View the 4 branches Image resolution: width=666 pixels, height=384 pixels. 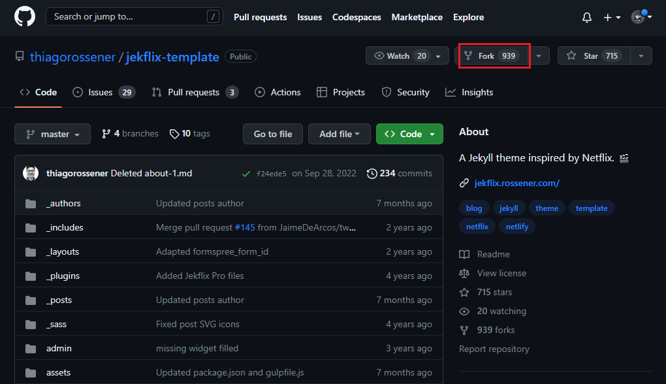tap(130, 134)
